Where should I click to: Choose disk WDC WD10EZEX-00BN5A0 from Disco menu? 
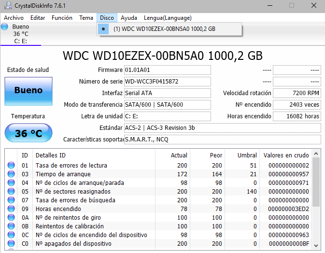[x=169, y=29]
